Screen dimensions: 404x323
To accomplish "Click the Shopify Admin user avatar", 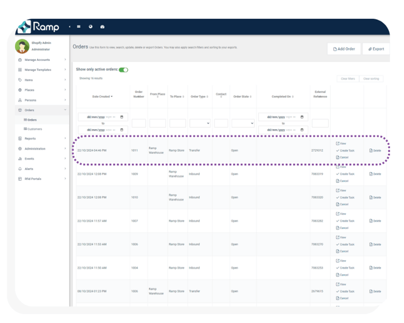I will pos(22,46).
